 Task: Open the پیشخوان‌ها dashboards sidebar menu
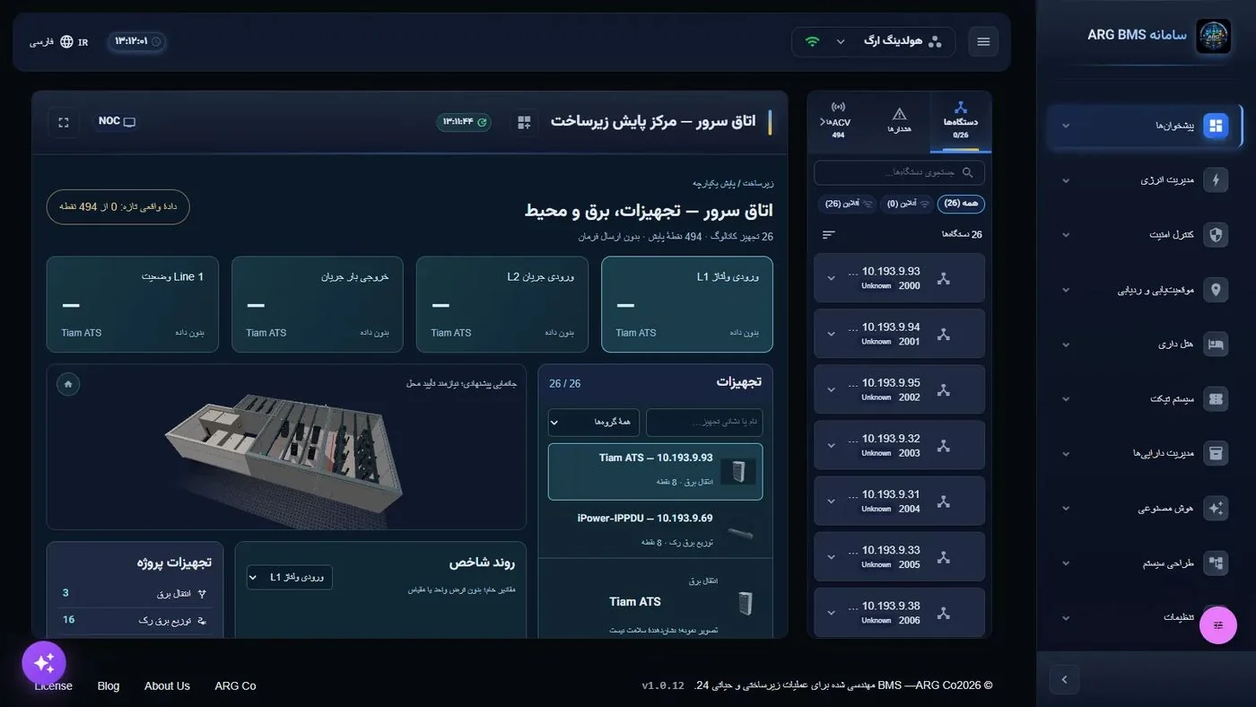click(1146, 126)
